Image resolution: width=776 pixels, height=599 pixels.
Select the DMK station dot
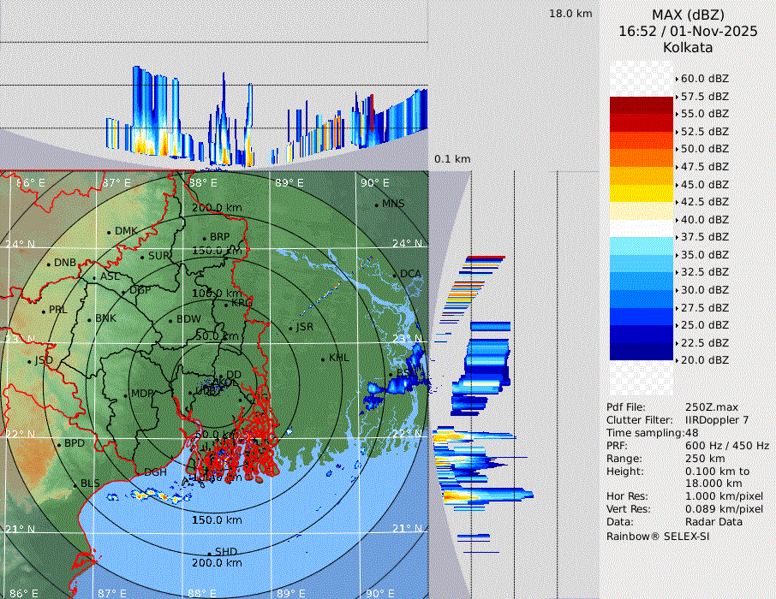click(x=109, y=231)
